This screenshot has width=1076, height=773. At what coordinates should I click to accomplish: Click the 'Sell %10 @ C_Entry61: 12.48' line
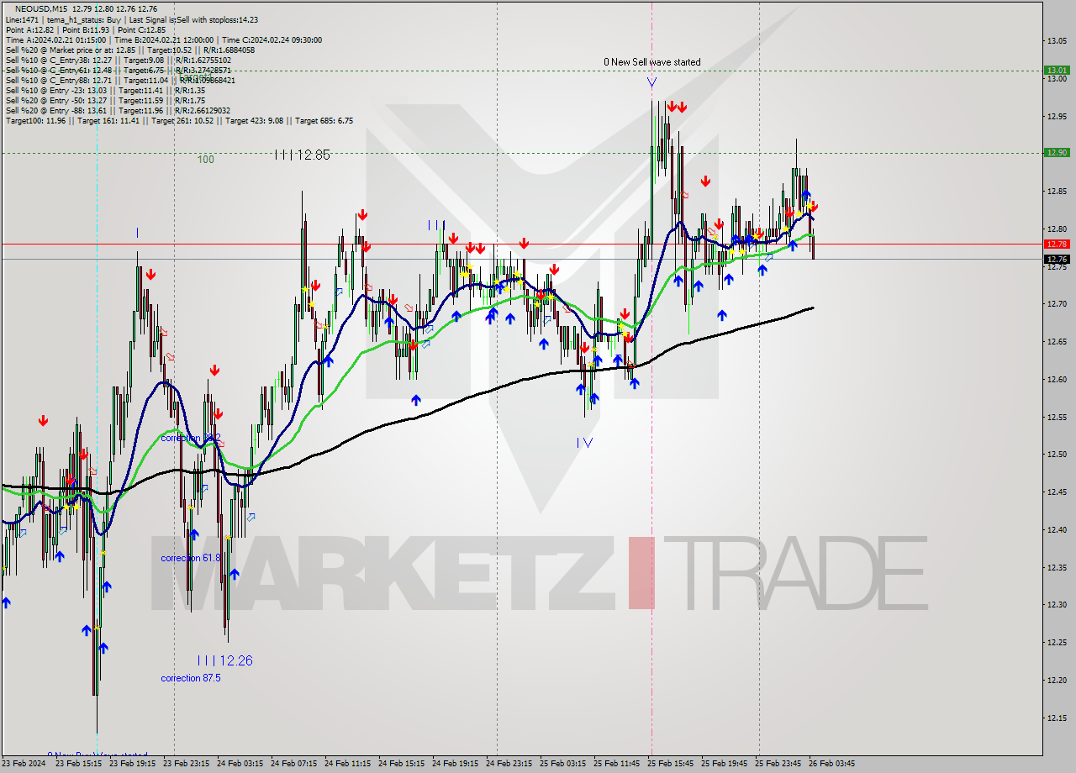[119, 70]
